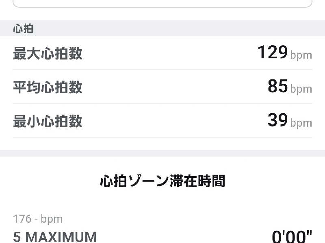Tap the 0'00" zone time value

292,237
